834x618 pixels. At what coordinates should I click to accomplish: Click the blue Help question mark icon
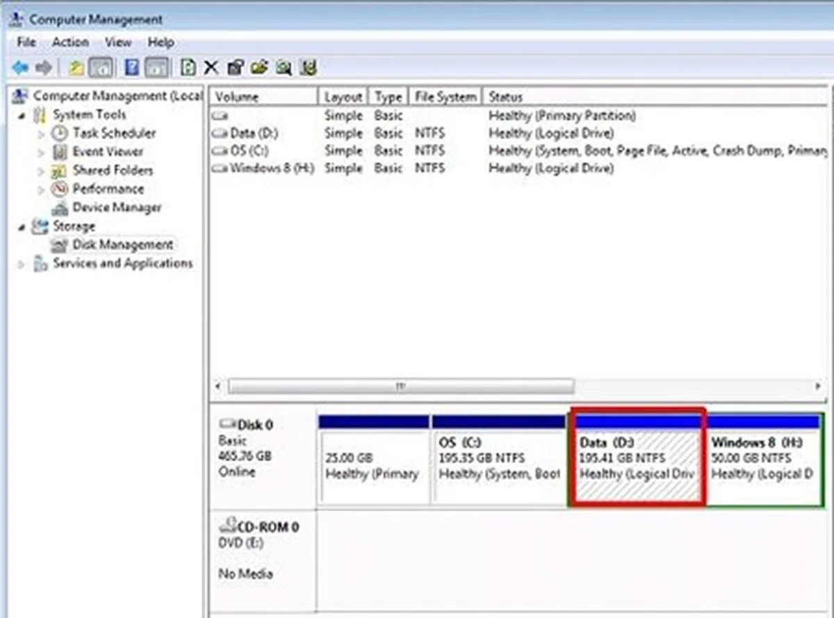132,67
